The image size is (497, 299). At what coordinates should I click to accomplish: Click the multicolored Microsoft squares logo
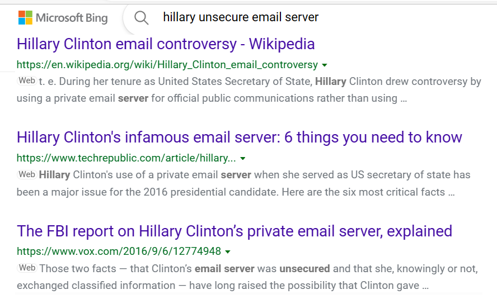click(x=25, y=18)
